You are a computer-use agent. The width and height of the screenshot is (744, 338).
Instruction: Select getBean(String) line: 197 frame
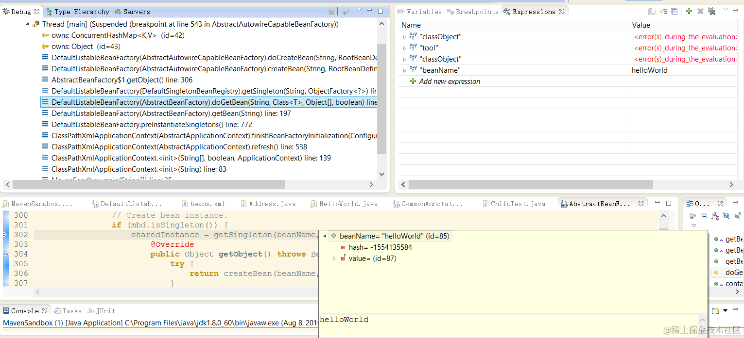pos(166,113)
